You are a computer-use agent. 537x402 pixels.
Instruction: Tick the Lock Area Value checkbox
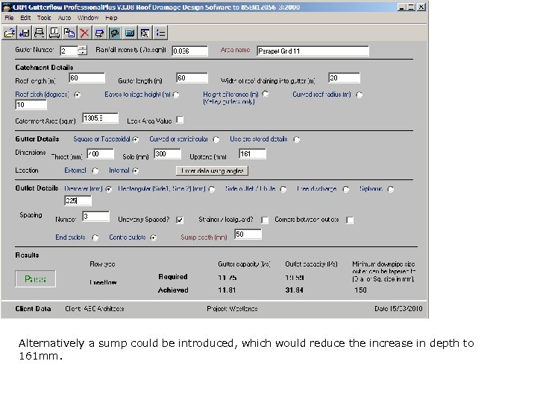(x=180, y=120)
